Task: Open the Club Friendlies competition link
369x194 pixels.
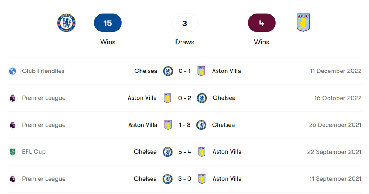Action: coord(43,71)
